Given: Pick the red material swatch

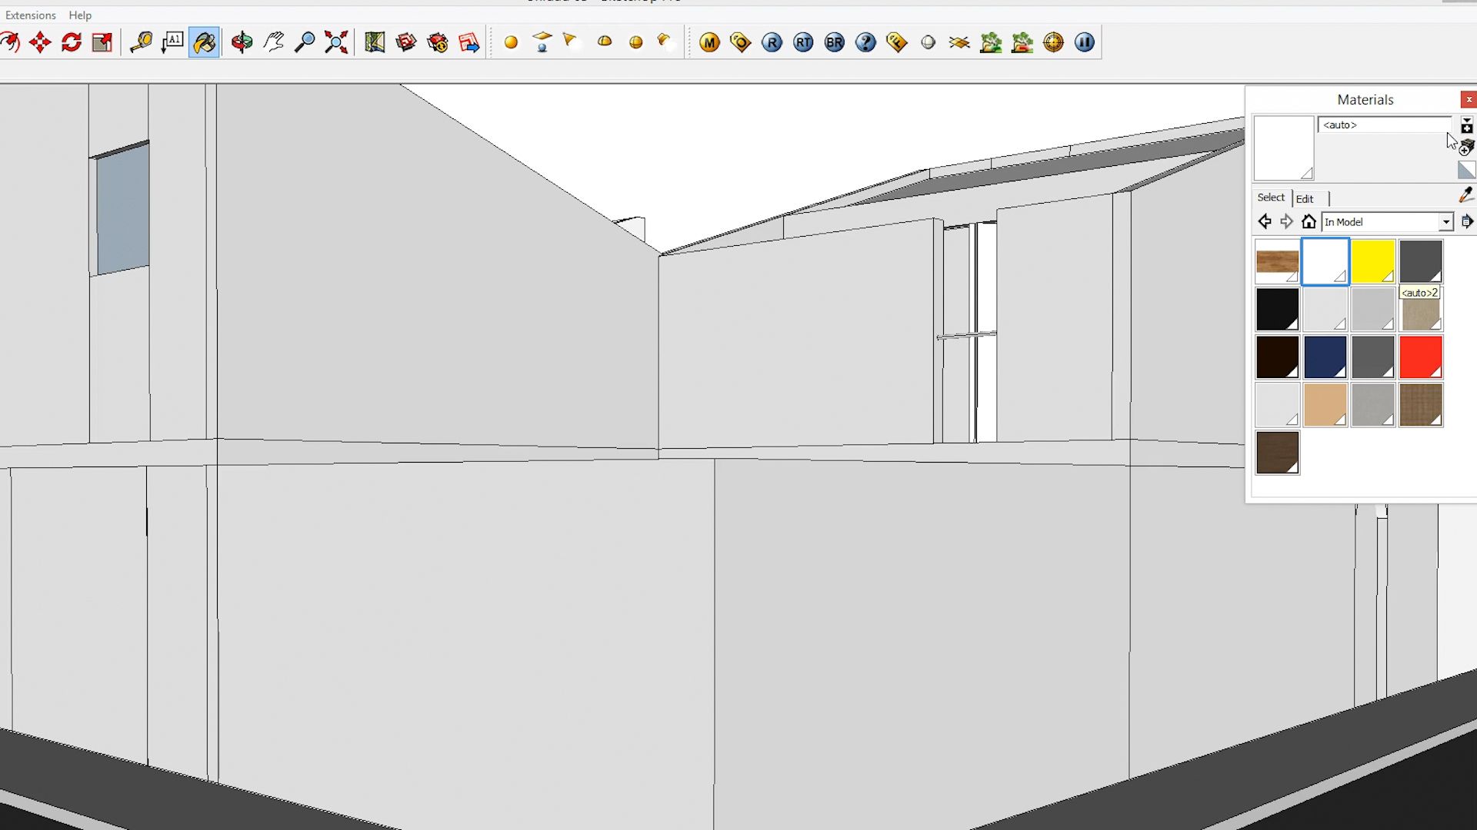Looking at the screenshot, I should (x=1421, y=357).
